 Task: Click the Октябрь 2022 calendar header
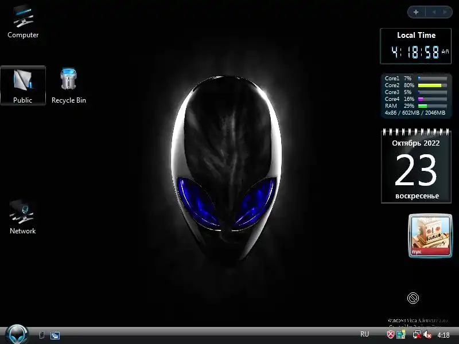(415, 143)
